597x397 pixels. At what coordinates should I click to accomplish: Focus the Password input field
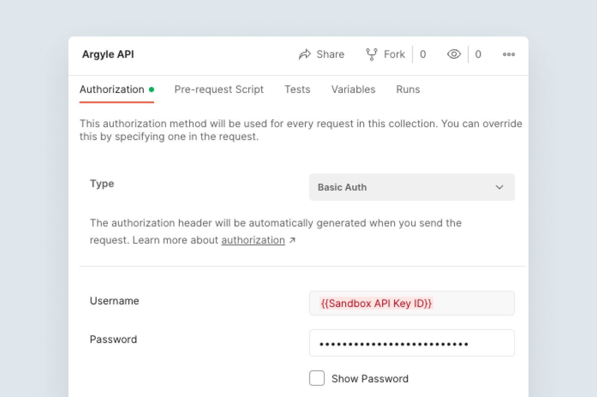click(412, 343)
